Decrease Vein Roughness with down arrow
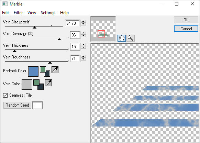The width and height of the screenshot is (200, 143). [x=83, y=59]
